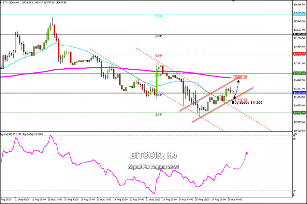This screenshot has height=204, width=307.
Task: Click the Aguila(240) 50.1157 indicator label
Action: click(11, 134)
